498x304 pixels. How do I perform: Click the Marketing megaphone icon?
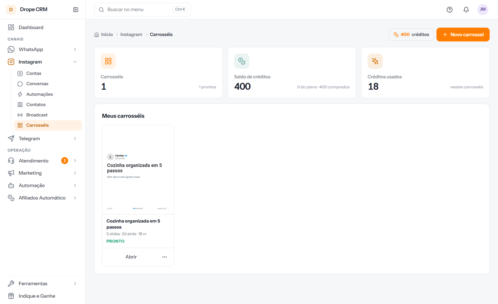(11, 173)
